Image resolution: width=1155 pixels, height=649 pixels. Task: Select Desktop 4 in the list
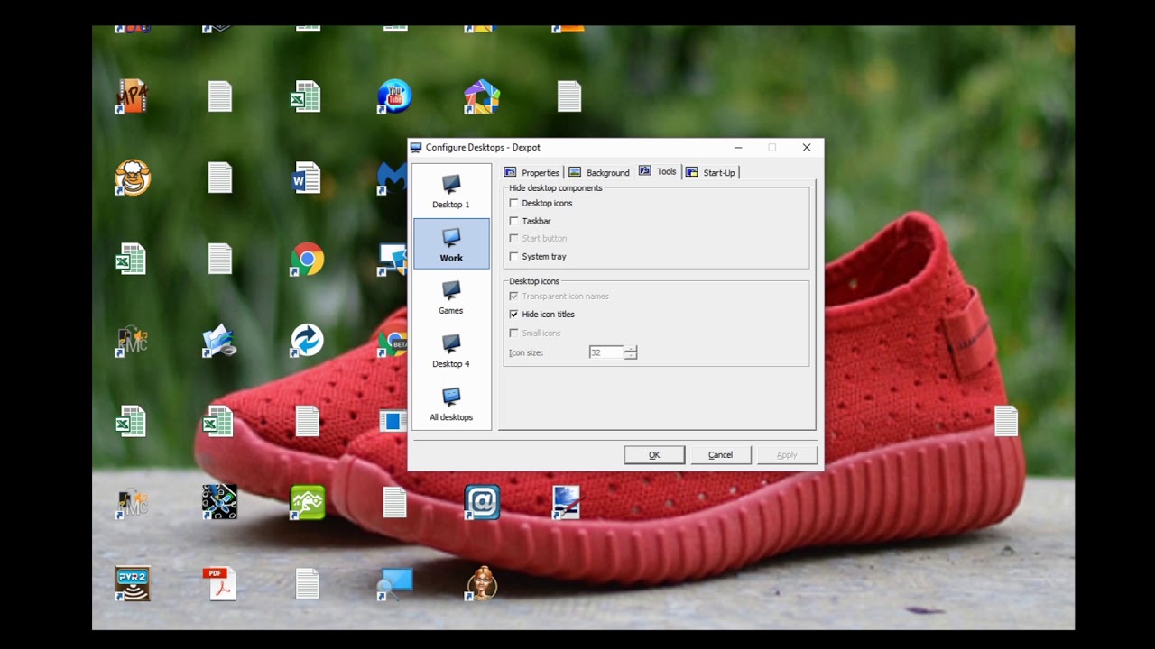(x=451, y=351)
